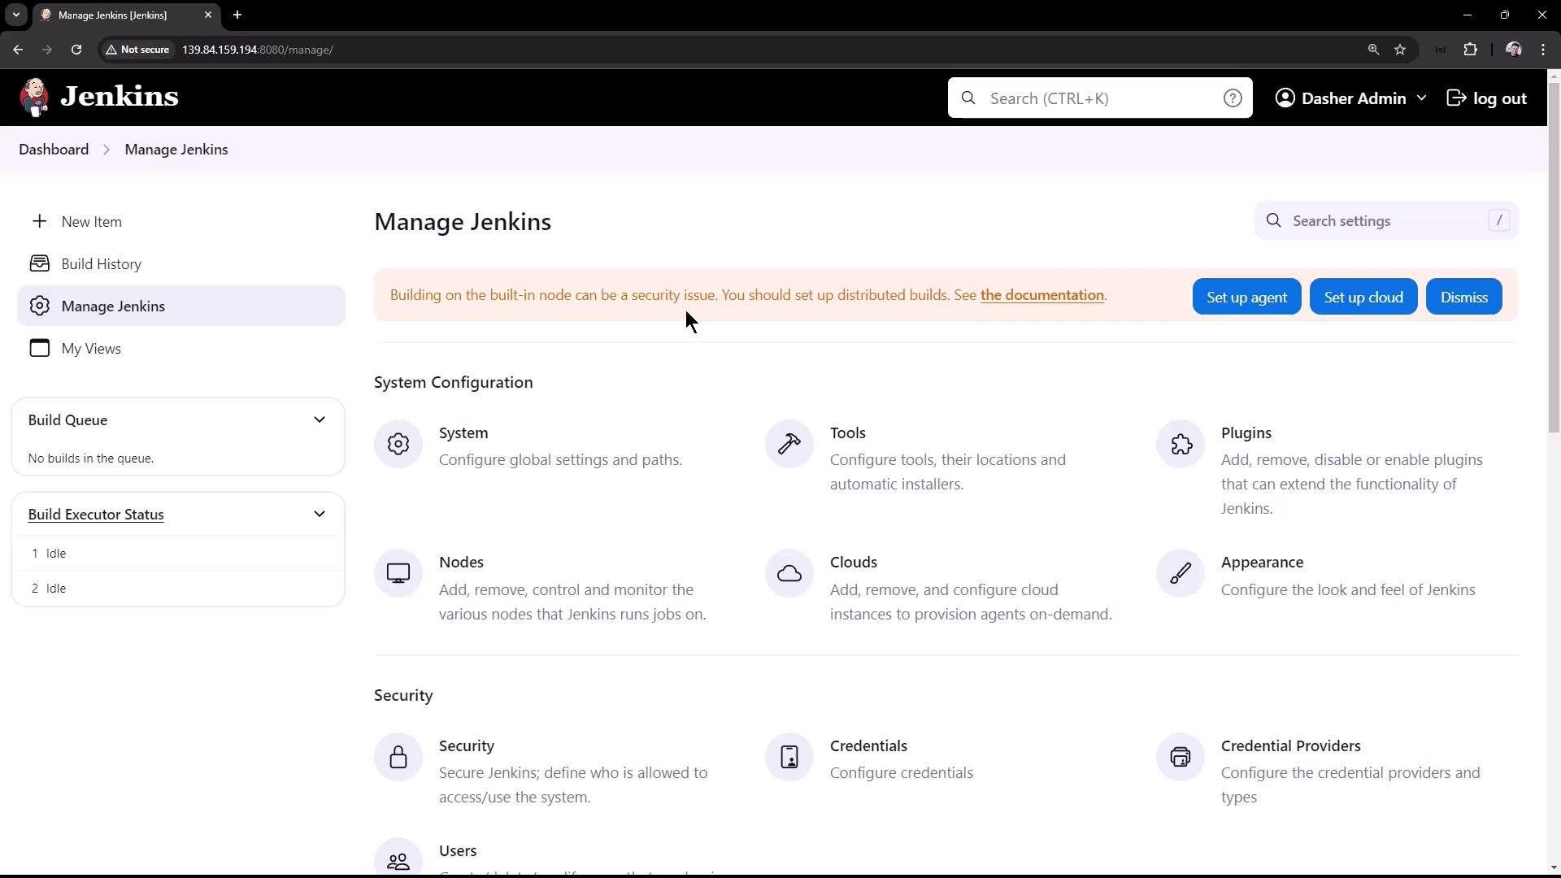Click the Search settings input field

1382,221
